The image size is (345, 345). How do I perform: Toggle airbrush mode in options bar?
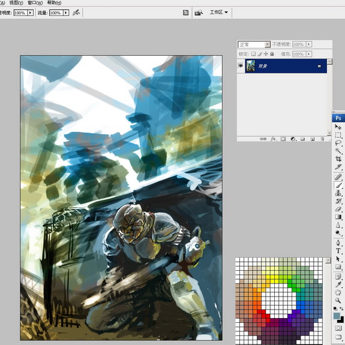click(76, 13)
